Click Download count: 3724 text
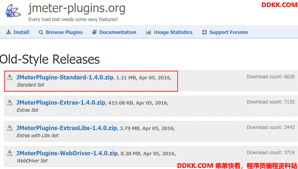 pyautogui.click(x=271, y=153)
